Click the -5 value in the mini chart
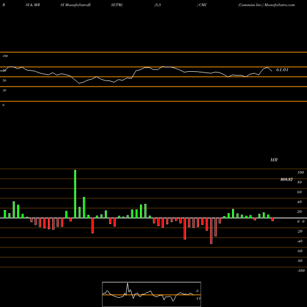The width and height of the screenshot is (307, 307). point(196,291)
